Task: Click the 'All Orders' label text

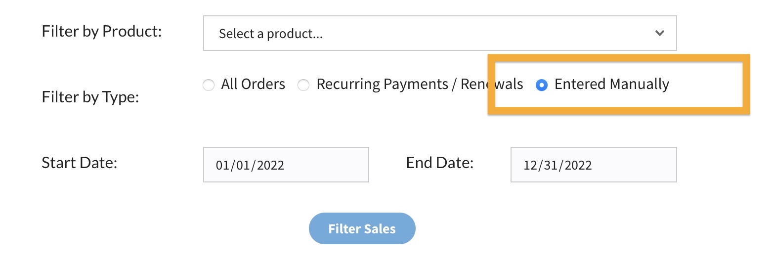Action: pos(253,84)
